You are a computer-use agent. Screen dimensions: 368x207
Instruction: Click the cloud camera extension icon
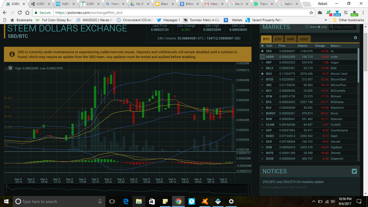tap(320, 13)
